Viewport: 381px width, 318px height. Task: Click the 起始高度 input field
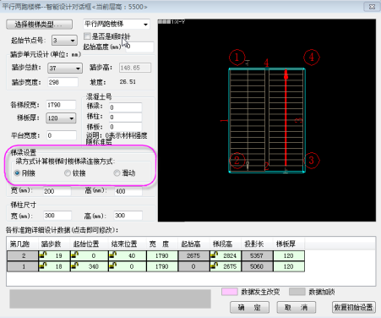pyautogui.click(x=139, y=47)
